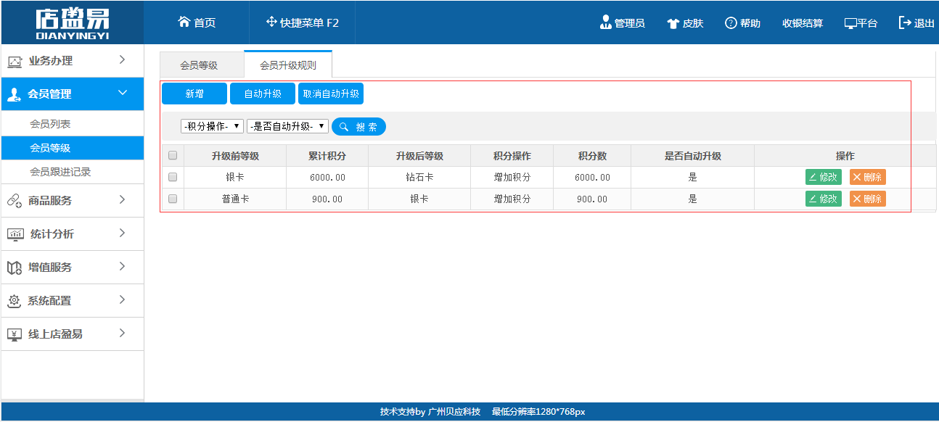Check the 银卡 to 钻石卡 row checkbox
Viewport: 939px width, 422px height.
point(173,177)
